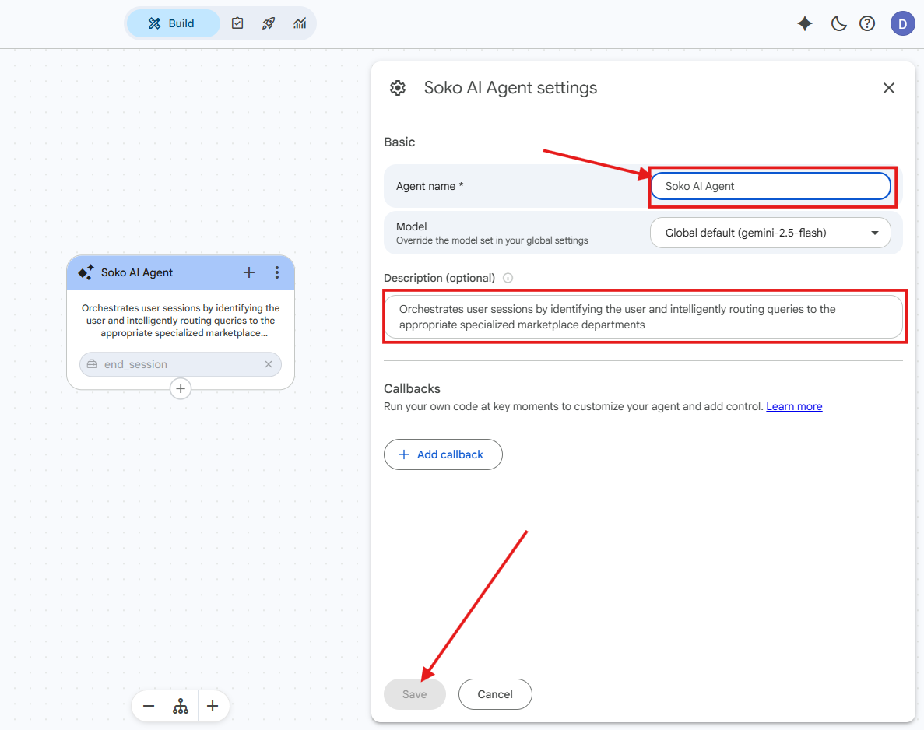The height and width of the screenshot is (730, 924).
Task: Close the Soko AI Agent settings panel
Action: click(889, 89)
